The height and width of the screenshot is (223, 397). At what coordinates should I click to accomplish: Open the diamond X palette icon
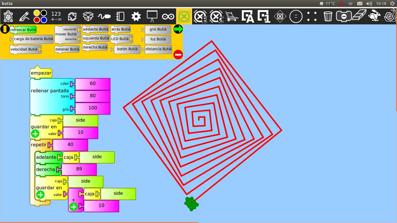pos(280,16)
